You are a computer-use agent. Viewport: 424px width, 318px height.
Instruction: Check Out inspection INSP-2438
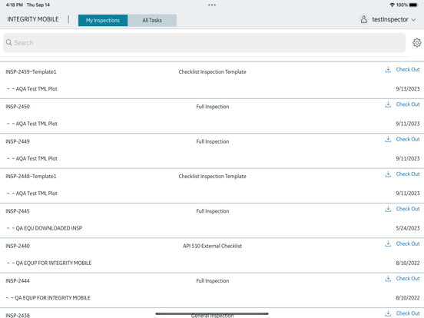tap(408, 313)
